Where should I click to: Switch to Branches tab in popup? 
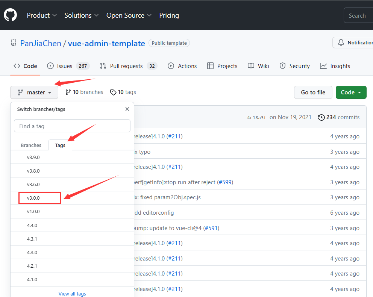coord(31,145)
